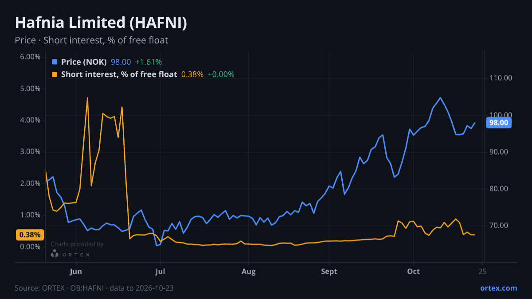
Task: Click the Source: ORTEX footer text
Action: tap(94, 288)
